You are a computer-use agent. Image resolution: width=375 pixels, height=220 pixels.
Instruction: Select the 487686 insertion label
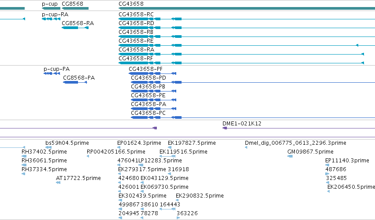pos(336,169)
